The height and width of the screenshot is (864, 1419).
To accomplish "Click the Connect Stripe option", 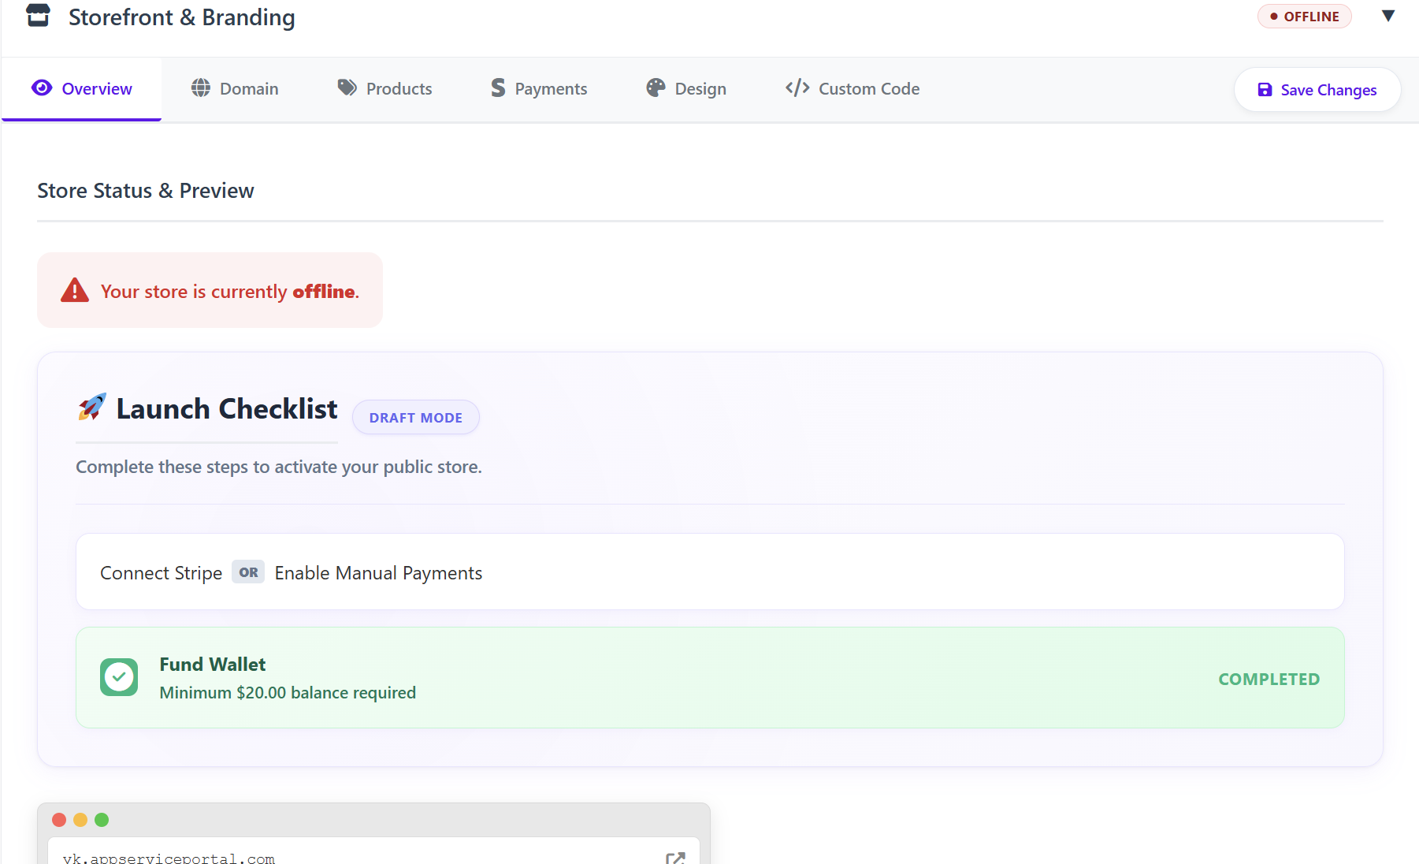I will pyautogui.click(x=161, y=573).
